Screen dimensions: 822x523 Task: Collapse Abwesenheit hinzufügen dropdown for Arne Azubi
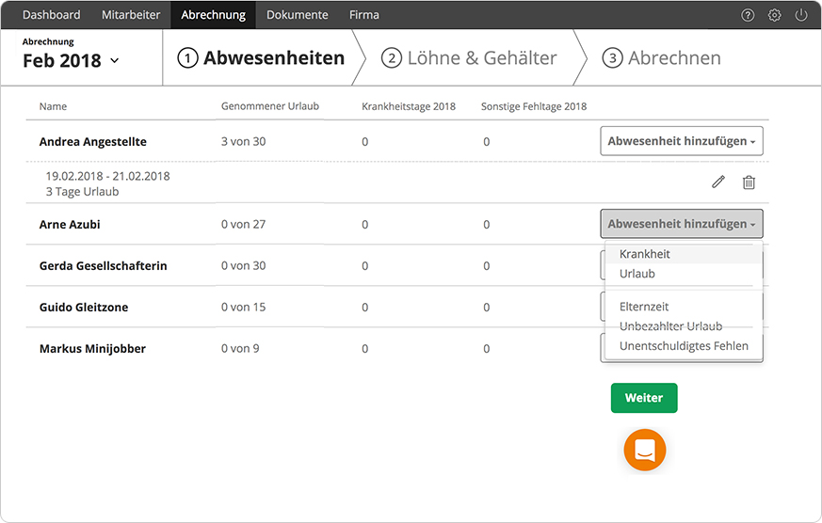pyautogui.click(x=681, y=224)
